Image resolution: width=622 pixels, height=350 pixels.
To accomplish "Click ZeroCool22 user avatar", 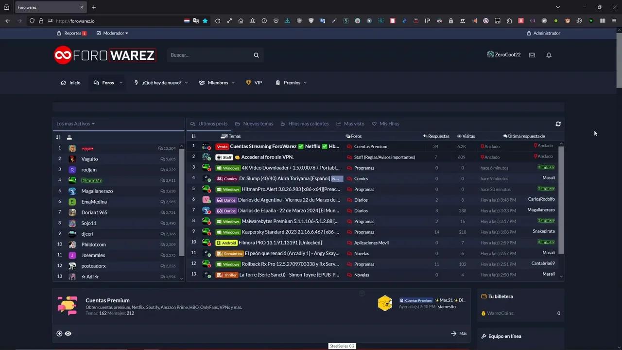I will click(490, 54).
